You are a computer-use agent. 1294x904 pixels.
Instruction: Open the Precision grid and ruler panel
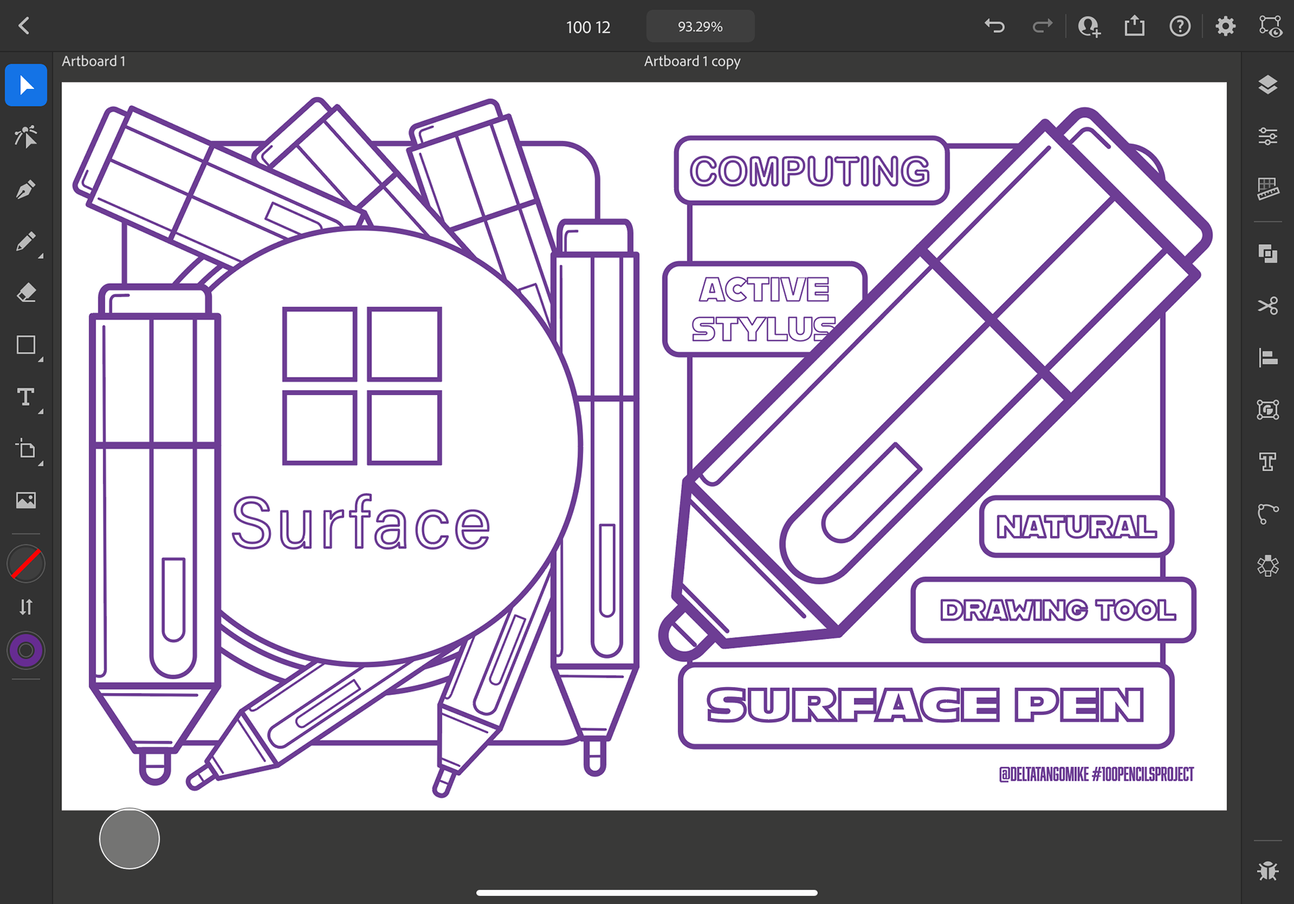(1268, 189)
